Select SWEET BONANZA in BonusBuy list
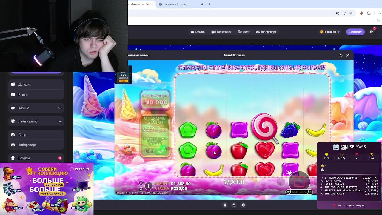The height and width of the screenshot is (215, 382). 349,184
